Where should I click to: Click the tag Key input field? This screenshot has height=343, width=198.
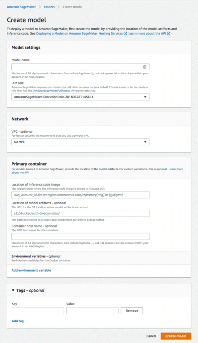click(37, 311)
